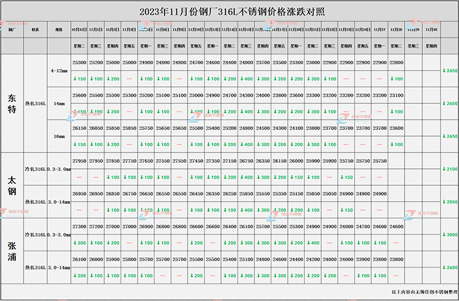Click price 27300 in 张浦 冷轧 row
The width and height of the screenshot is (459, 301).
79,226
